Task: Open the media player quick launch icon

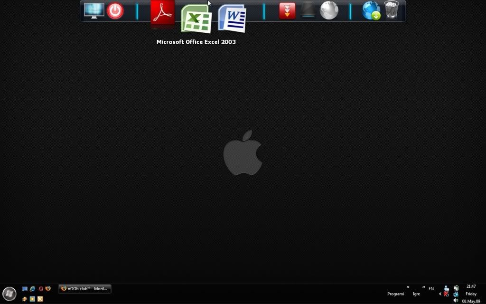Action: pyautogui.click(x=32, y=299)
